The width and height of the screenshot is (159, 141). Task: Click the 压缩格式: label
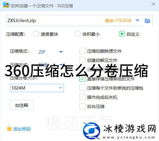pos(19,51)
